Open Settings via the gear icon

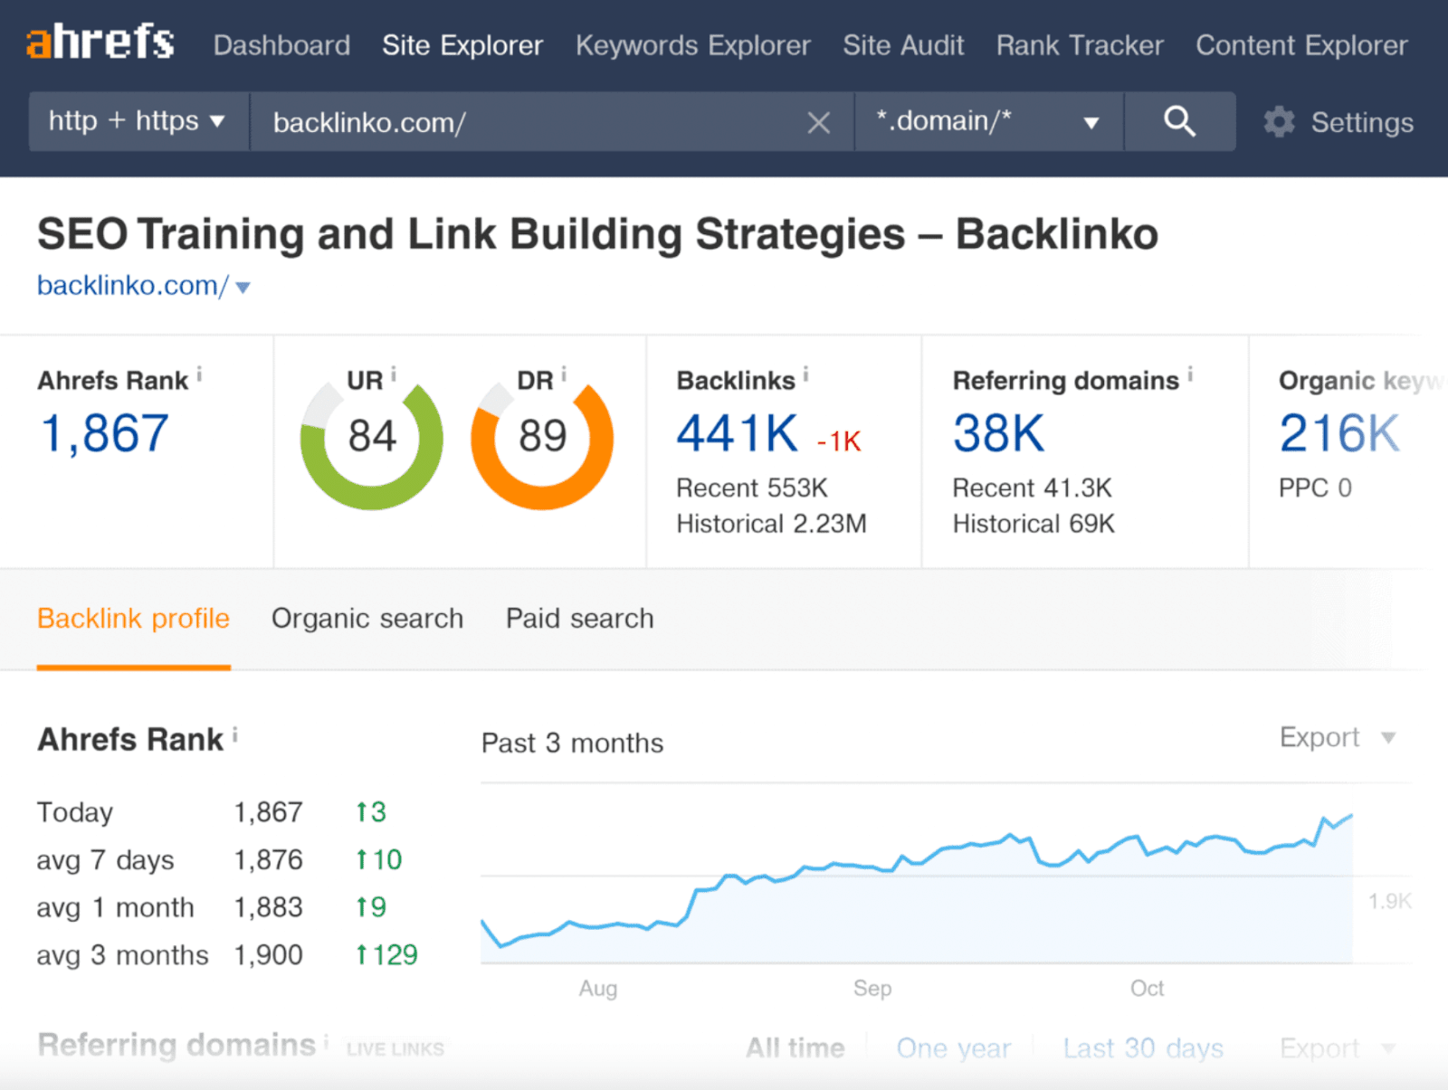click(1279, 122)
